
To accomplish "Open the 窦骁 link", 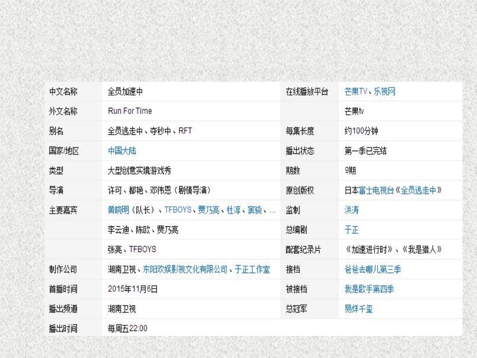I will click(255, 210).
